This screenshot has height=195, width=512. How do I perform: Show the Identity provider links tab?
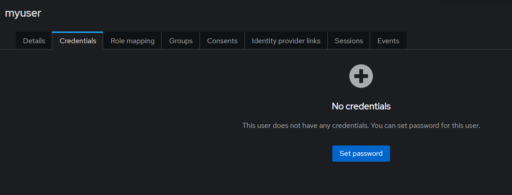pyautogui.click(x=286, y=41)
